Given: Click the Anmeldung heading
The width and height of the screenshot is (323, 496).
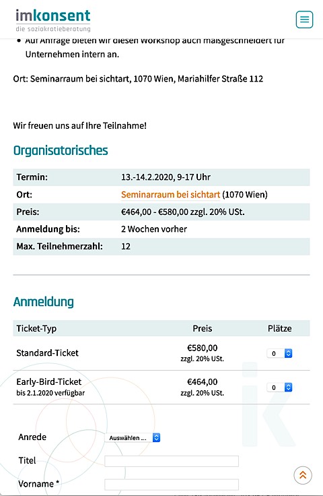Looking at the screenshot, I should pyautogui.click(x=44, y=302).
